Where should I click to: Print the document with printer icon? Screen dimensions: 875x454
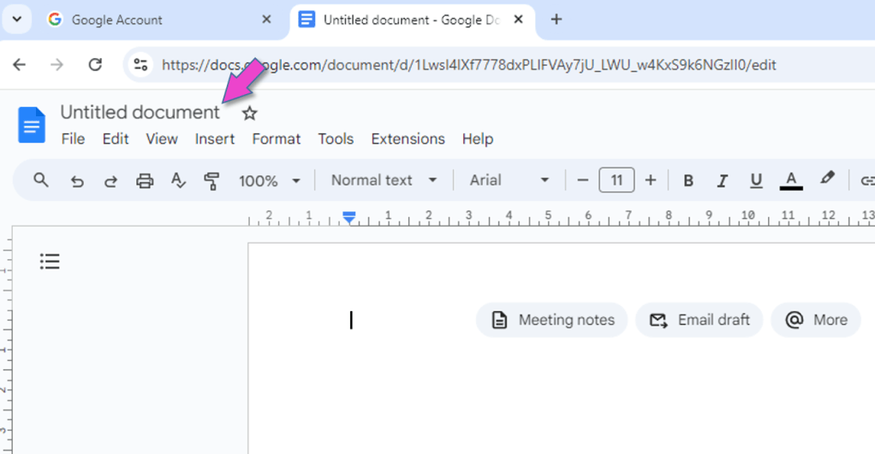[145, 180]
